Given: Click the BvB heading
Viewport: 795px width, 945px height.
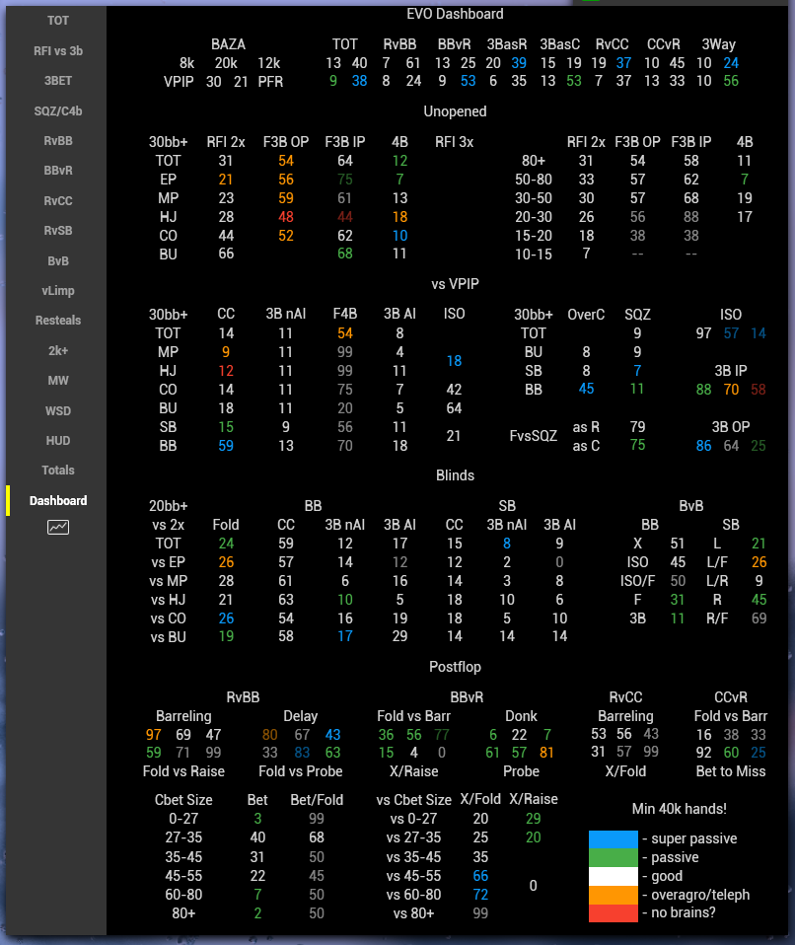Looking at the screenshot, I should 691,506.
